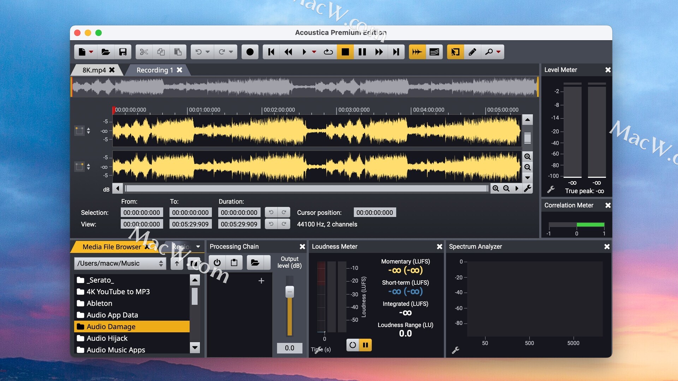Click the horizontal waveform scrollbar

[306, 188]
